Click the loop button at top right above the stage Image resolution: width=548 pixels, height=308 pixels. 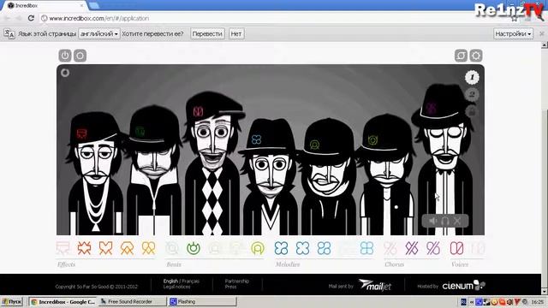pos(461,56)
